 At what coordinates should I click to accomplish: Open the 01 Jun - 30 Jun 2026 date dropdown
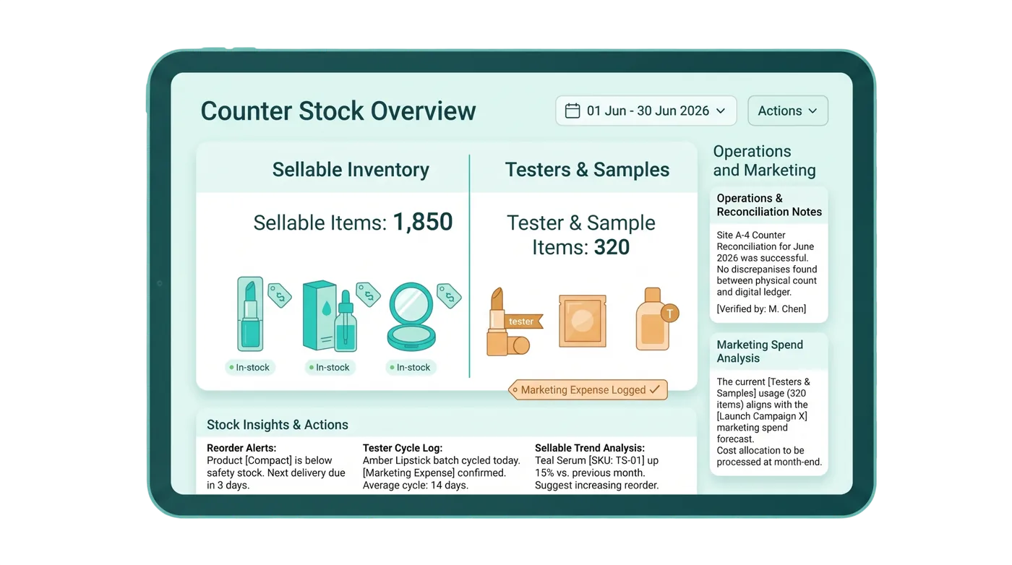646,111
